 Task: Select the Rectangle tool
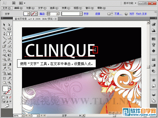click(x=9, y=38)
